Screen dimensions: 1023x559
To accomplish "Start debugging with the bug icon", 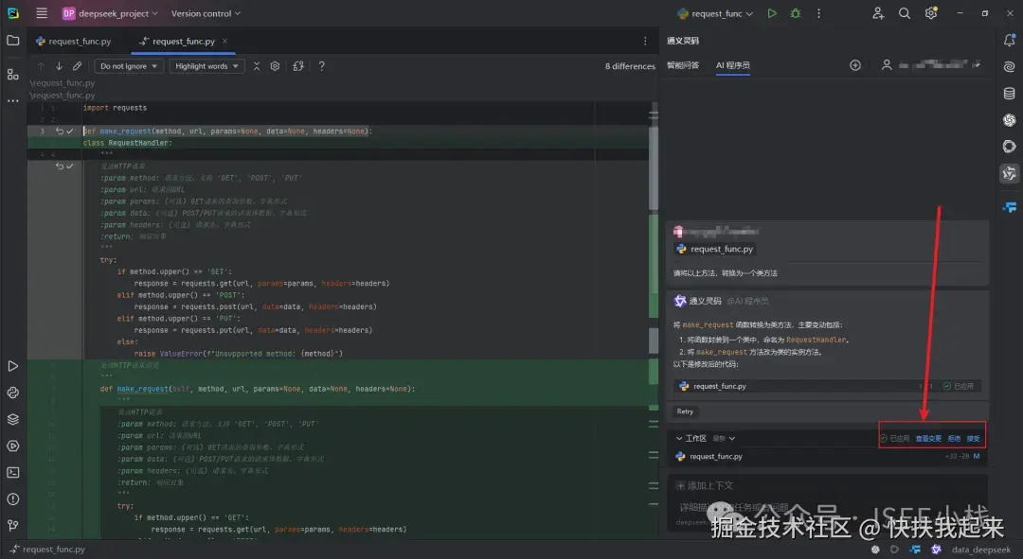I will pos(796,13).
